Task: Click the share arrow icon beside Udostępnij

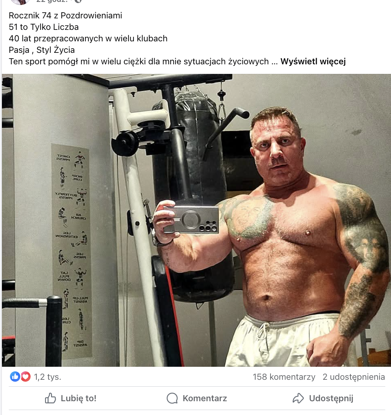Action: click(298, 398)
